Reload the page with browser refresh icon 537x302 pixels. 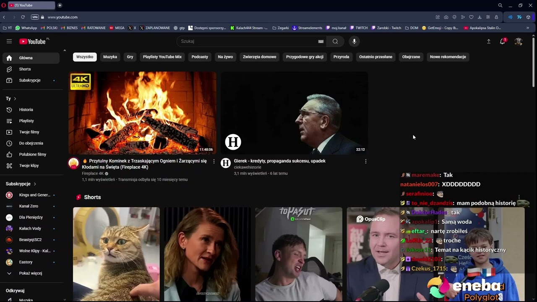pyautogui.click(x=23, y=17)
